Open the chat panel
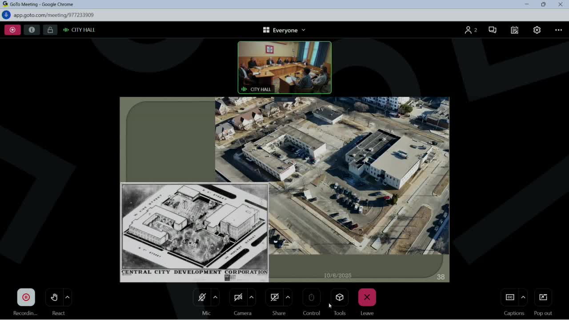569x320 pixels. [492, 30]
